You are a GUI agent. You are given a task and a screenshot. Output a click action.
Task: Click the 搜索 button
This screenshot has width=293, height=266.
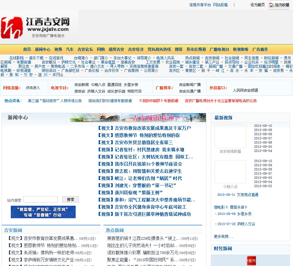pos(71,199)
